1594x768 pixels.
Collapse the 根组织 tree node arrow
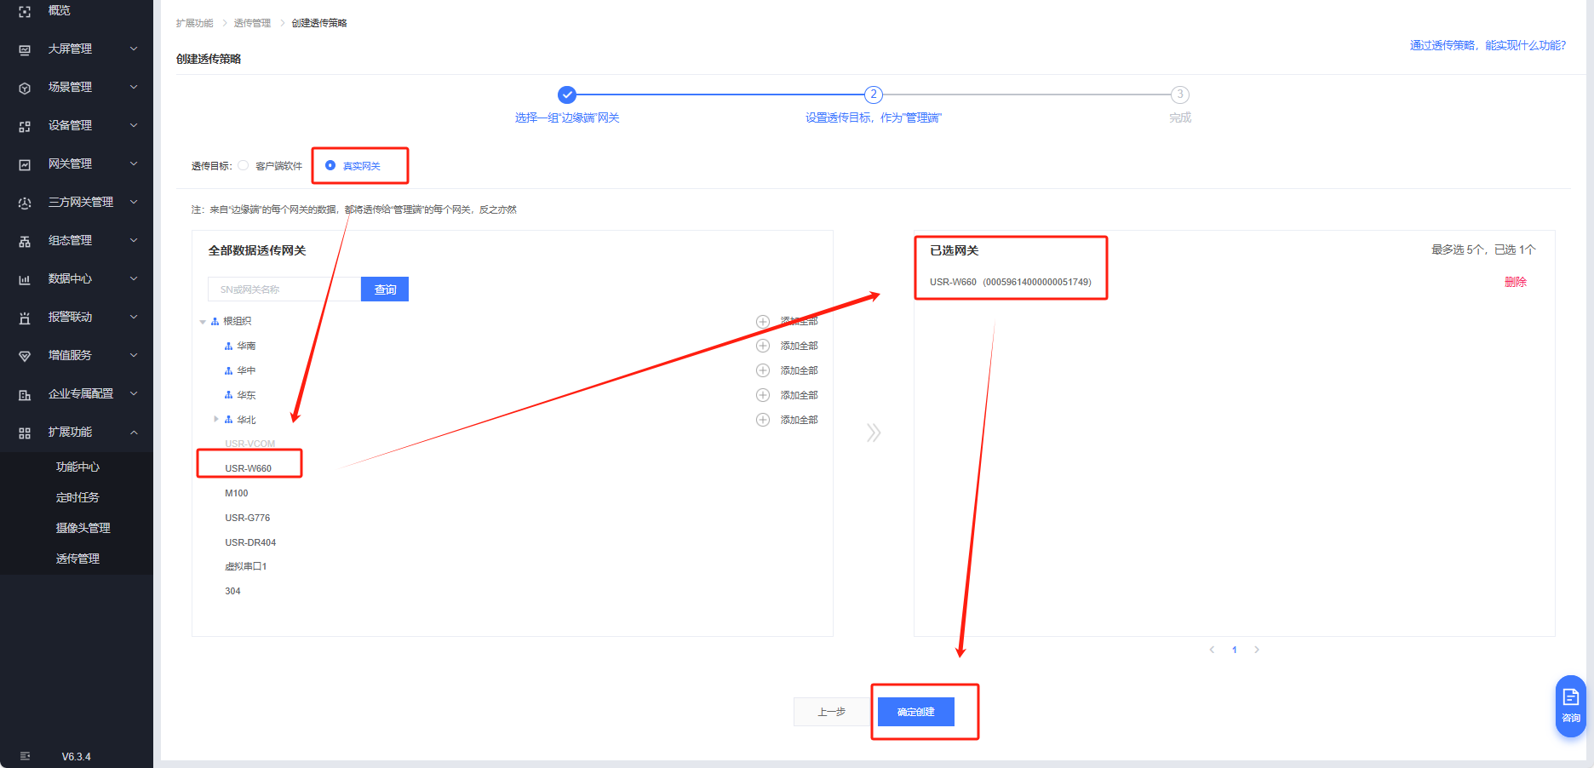[203, 322]
